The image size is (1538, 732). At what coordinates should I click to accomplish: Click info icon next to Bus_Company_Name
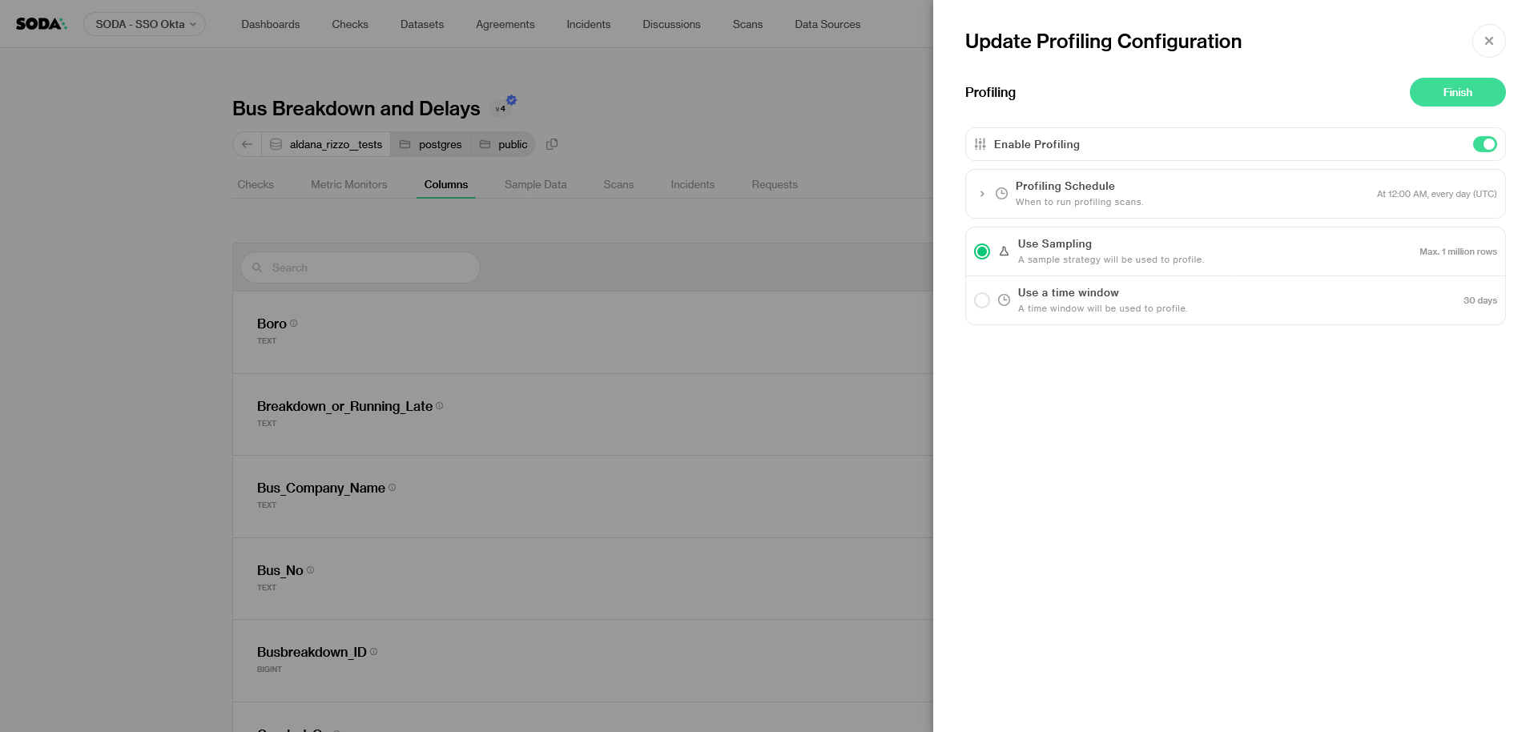click(392, 488)
